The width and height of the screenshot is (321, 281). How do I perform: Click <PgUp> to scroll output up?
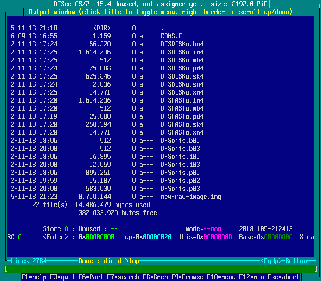point(271,261)
